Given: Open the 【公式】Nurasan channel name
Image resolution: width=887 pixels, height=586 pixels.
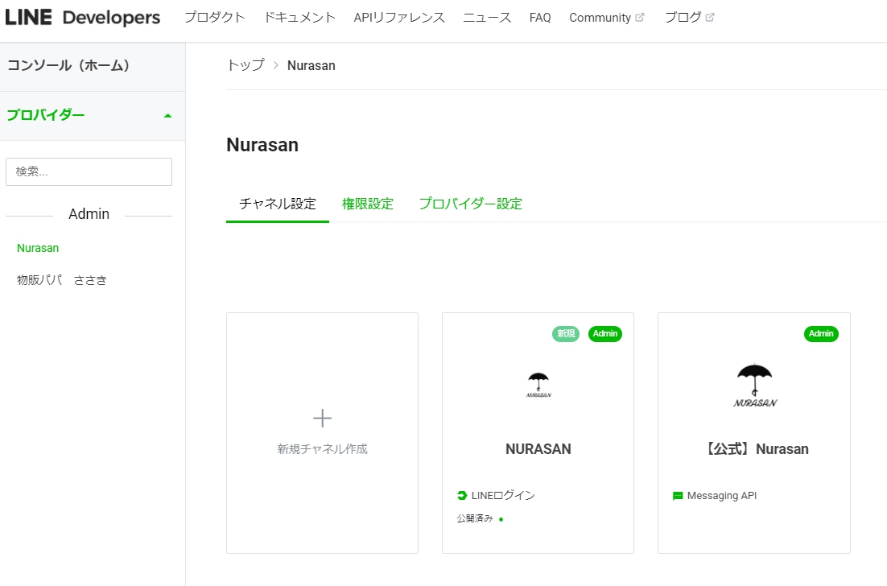Looking at the screenshot, I should pyautogui.click(x=755, y=449).
